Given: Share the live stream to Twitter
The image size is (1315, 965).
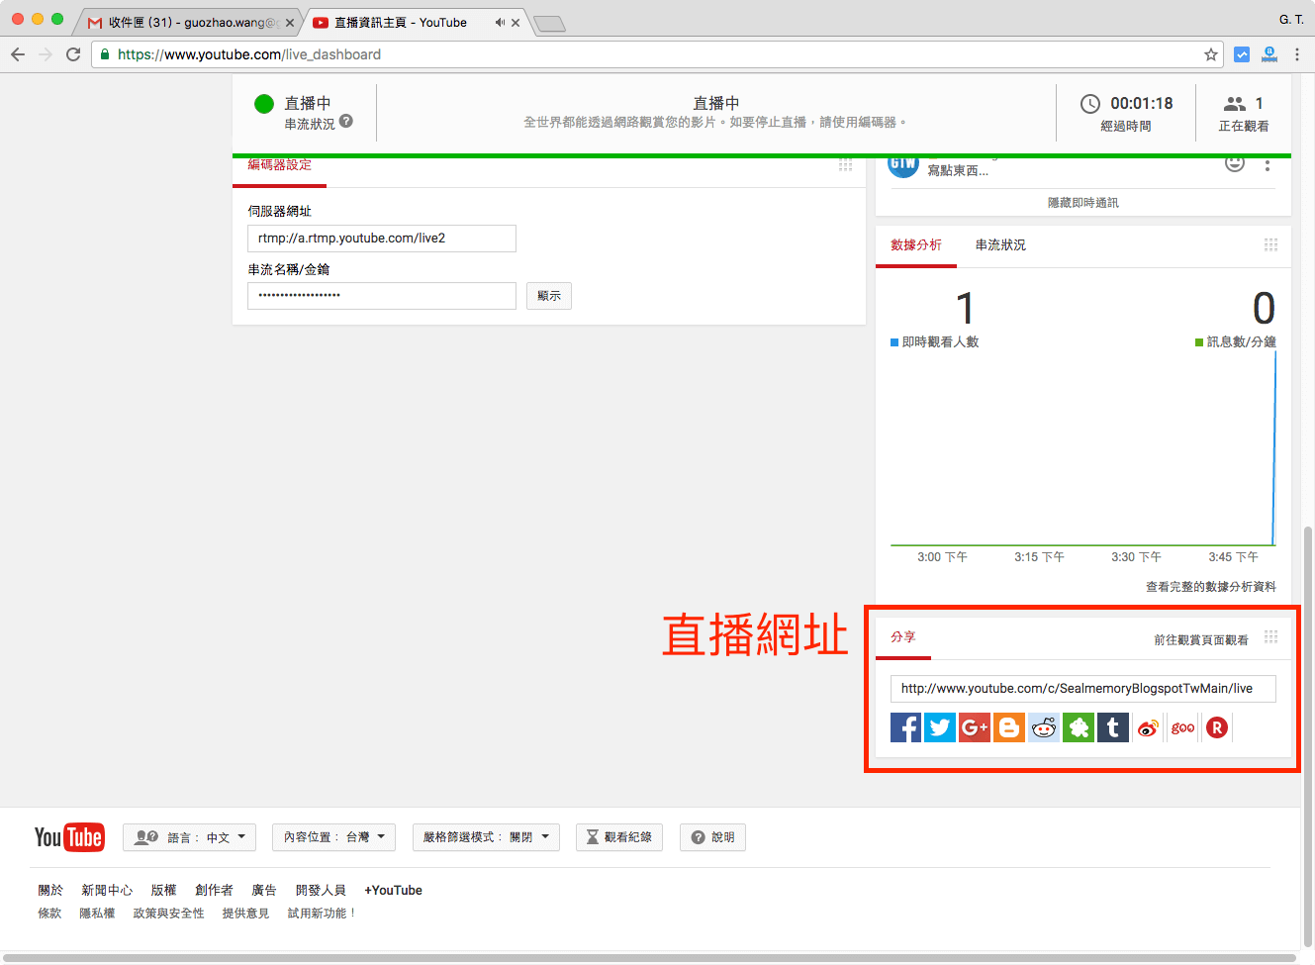Looking at the screenshot, I should [x=939, y=727].
